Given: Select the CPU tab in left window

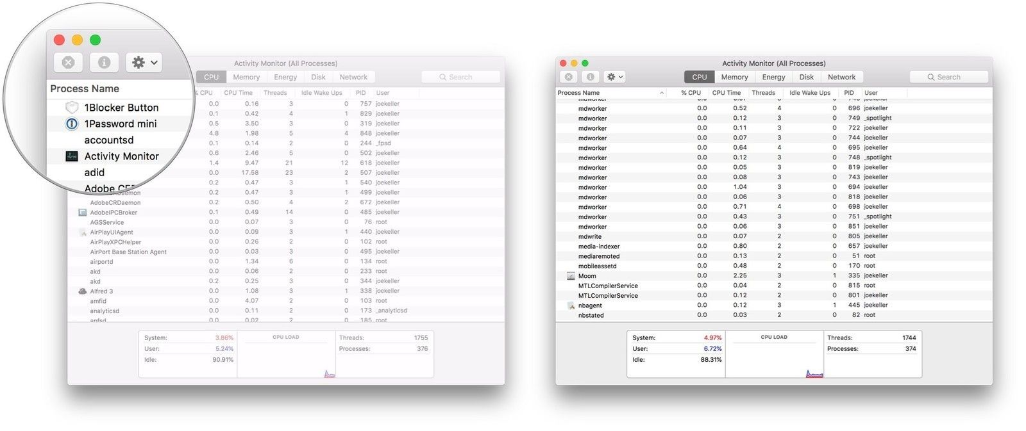Looking at the screenshot, I should pos(211,77).
